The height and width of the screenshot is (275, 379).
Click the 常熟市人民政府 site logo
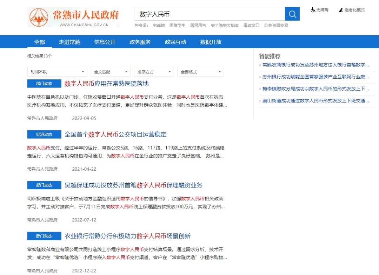73,17
